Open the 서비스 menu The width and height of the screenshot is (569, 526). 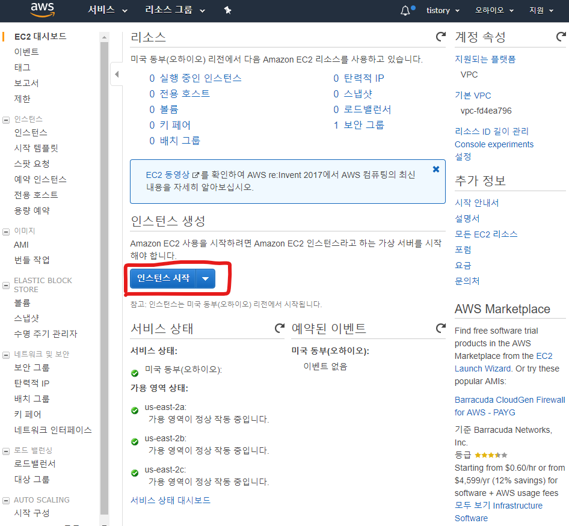point(108,10)
